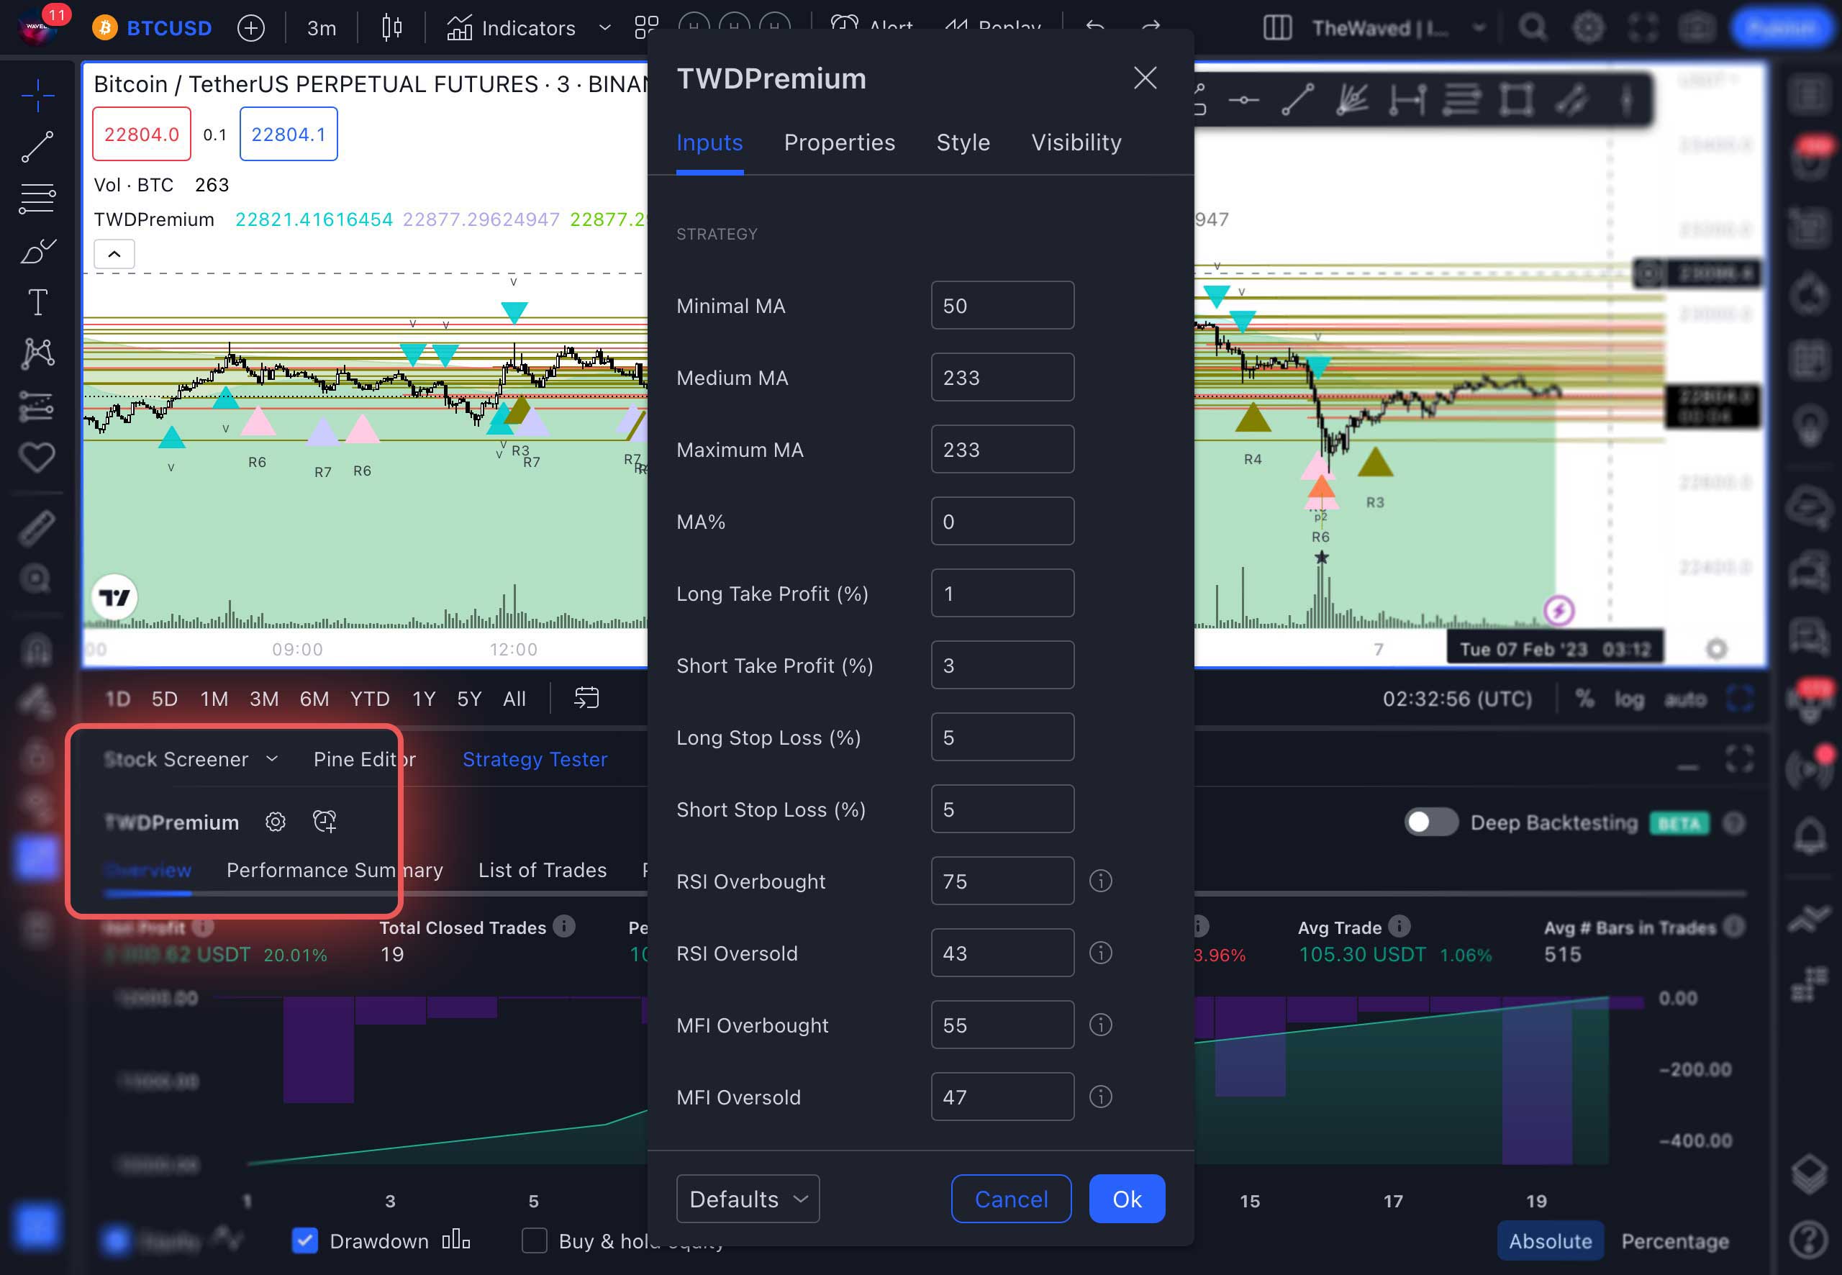
Task: Open the favorites heart icon
Action: [37, 458]
